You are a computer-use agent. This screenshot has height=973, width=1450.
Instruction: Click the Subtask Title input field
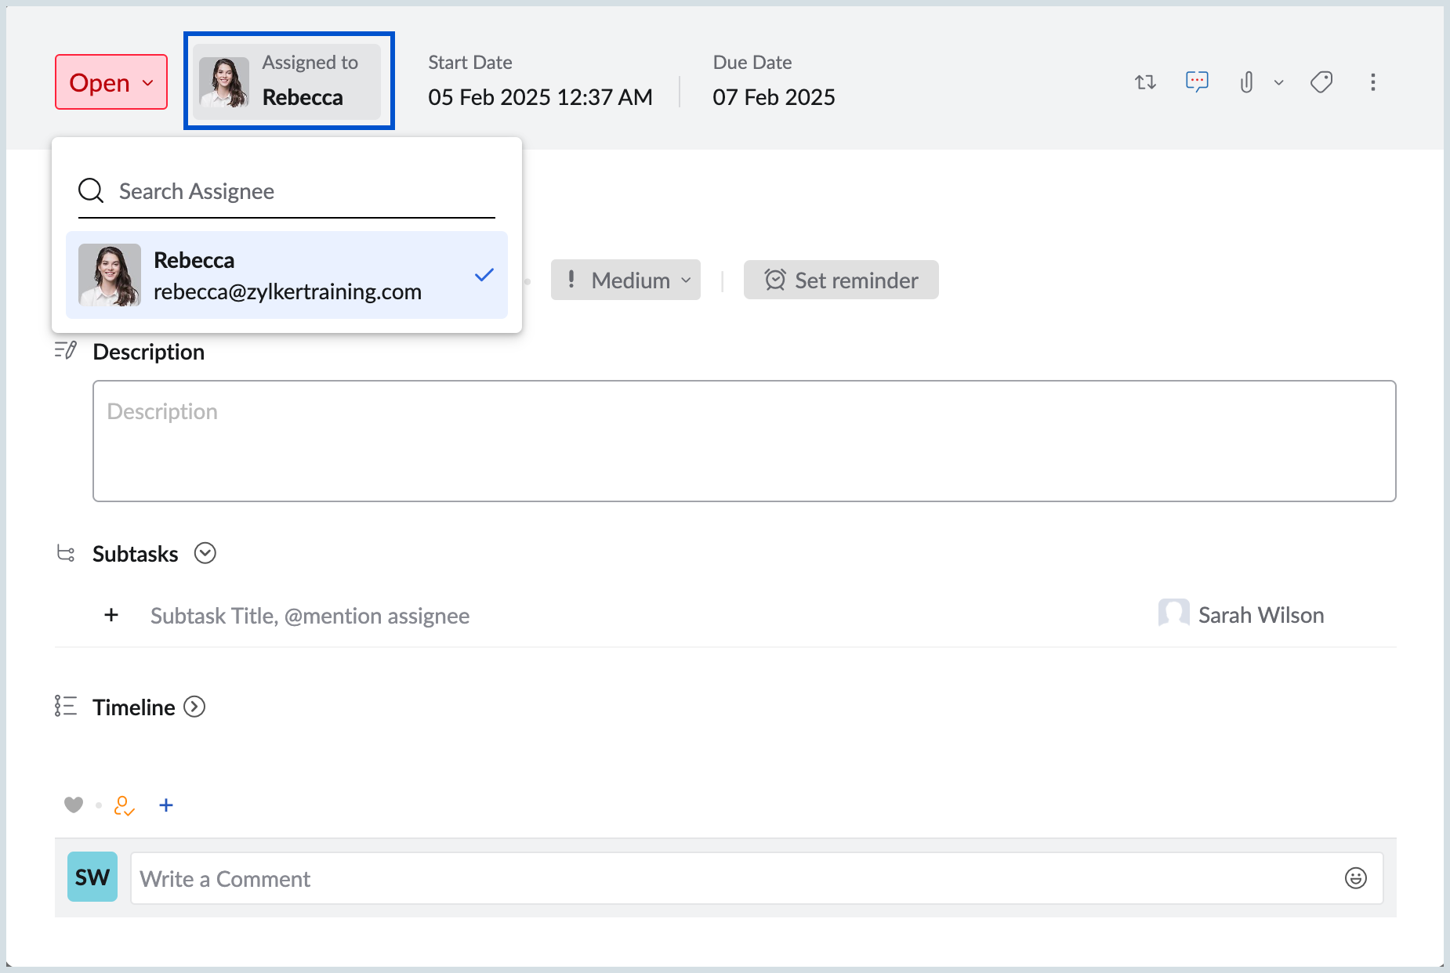tap(310, 616)
